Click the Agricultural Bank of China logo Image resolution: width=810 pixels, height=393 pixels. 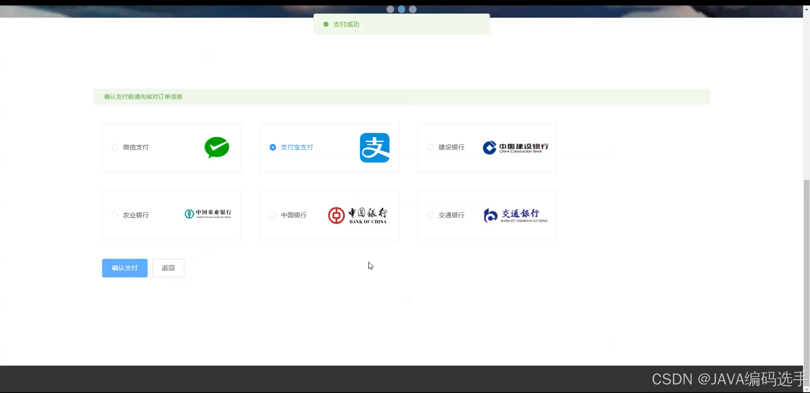pos(208,214)
